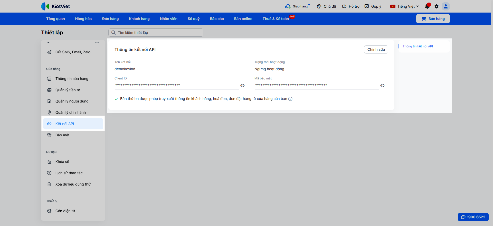
Task: Click the shopping cart icon in Bán hàng
Action: click(424, 19)
